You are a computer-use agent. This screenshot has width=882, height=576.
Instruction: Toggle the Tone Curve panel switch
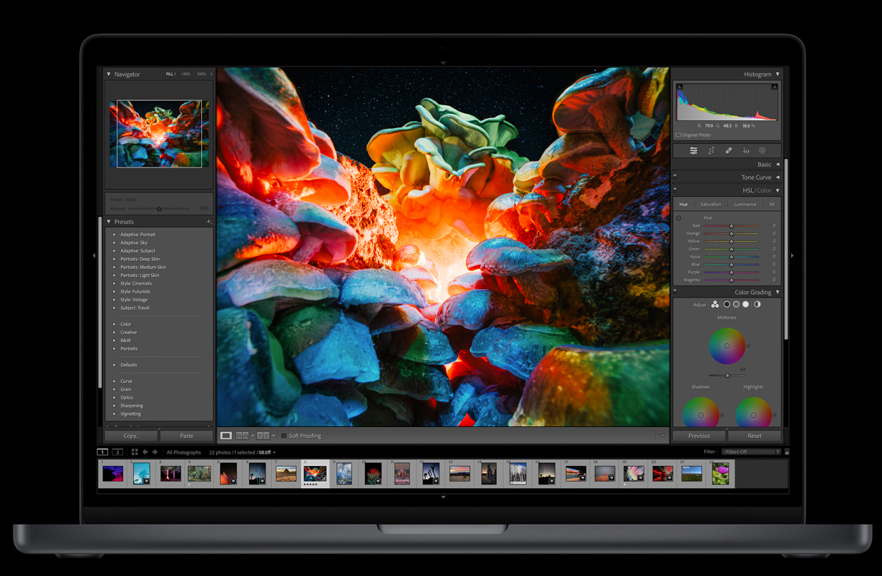(x=675, y=177)
